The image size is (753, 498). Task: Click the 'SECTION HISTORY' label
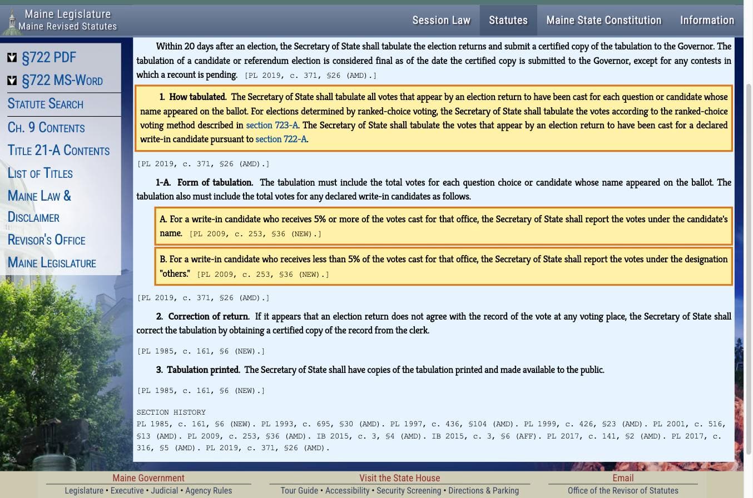coord(171,412)
